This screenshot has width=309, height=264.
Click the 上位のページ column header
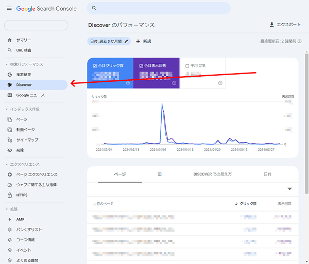(x=104, y=204)
